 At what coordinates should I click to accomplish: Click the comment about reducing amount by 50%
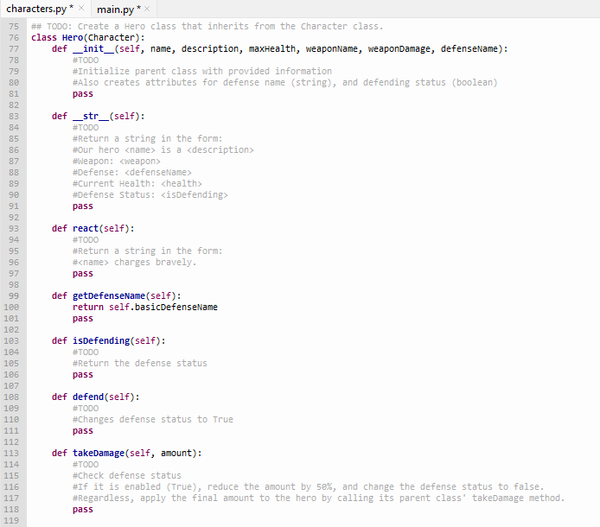308,487
